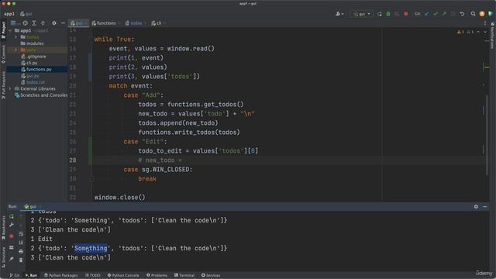Collapse the app1 project root folder
Screen dimensions: 496x279
(11, 31)
